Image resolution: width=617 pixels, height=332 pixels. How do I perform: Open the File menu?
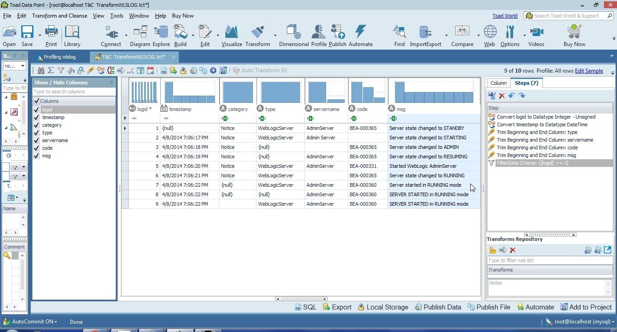(x=7, y=15)
